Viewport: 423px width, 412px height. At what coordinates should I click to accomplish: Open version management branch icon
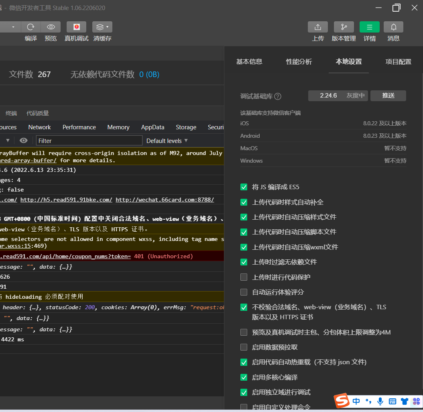tap(344, 27)
